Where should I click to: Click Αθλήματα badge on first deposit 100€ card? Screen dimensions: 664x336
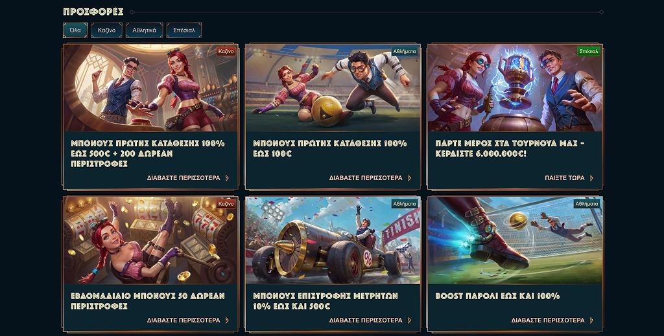tap(405, 51)
